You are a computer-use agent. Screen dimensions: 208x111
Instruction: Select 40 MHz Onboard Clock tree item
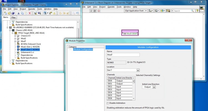click(31, 44)
